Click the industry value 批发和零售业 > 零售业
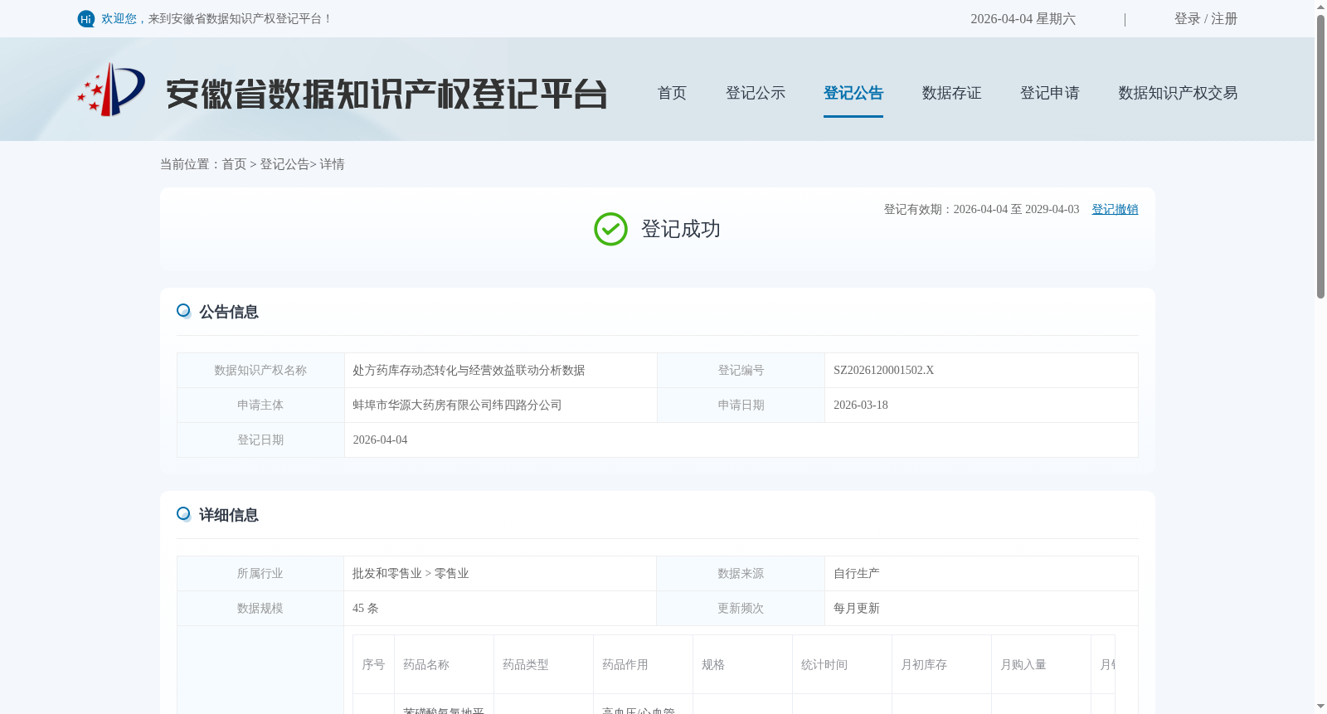The width and height of the screenshot is (1327, 714). (x=411, y=574)
